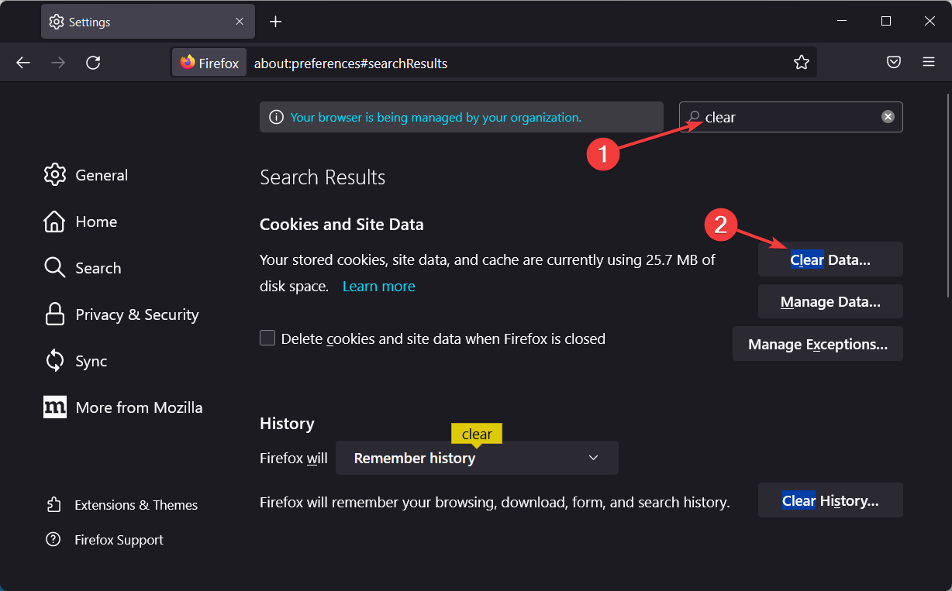Click the 'Firefox will' label
Screen dimensions: 952x591
[294, 458]
